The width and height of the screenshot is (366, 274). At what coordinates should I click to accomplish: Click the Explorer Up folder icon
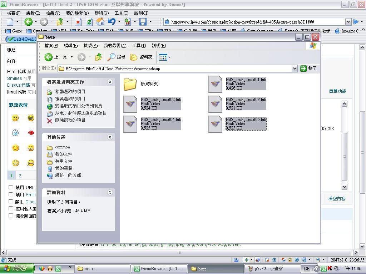click(99, 57)
